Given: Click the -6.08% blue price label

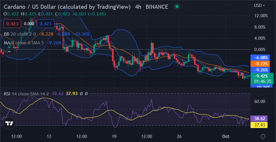Looking at the screenshot, I should pos(260,57).
